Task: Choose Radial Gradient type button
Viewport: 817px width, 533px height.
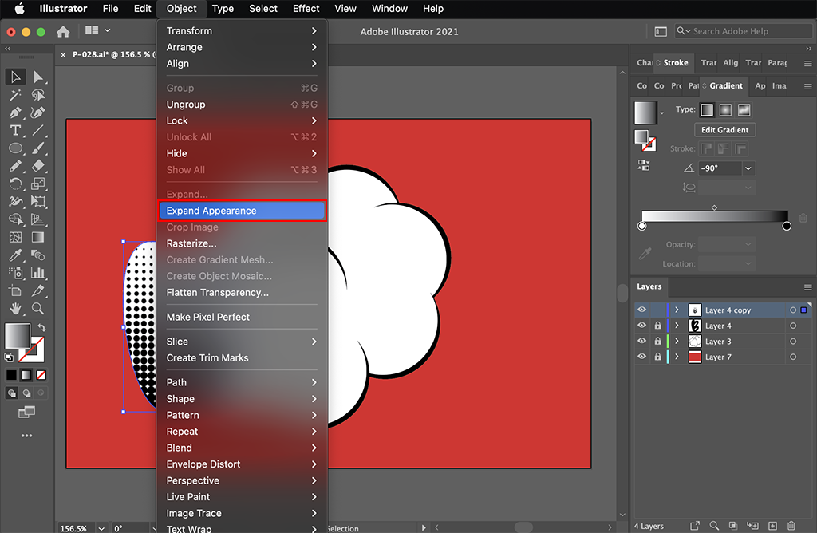Action: (x=725, y=110)
